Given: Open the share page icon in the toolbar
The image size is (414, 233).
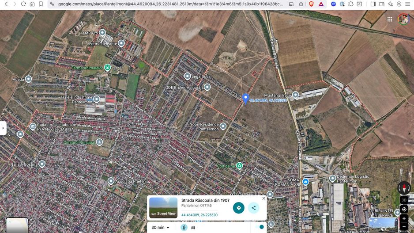Looking at the screenshot, I should point(301,4).
